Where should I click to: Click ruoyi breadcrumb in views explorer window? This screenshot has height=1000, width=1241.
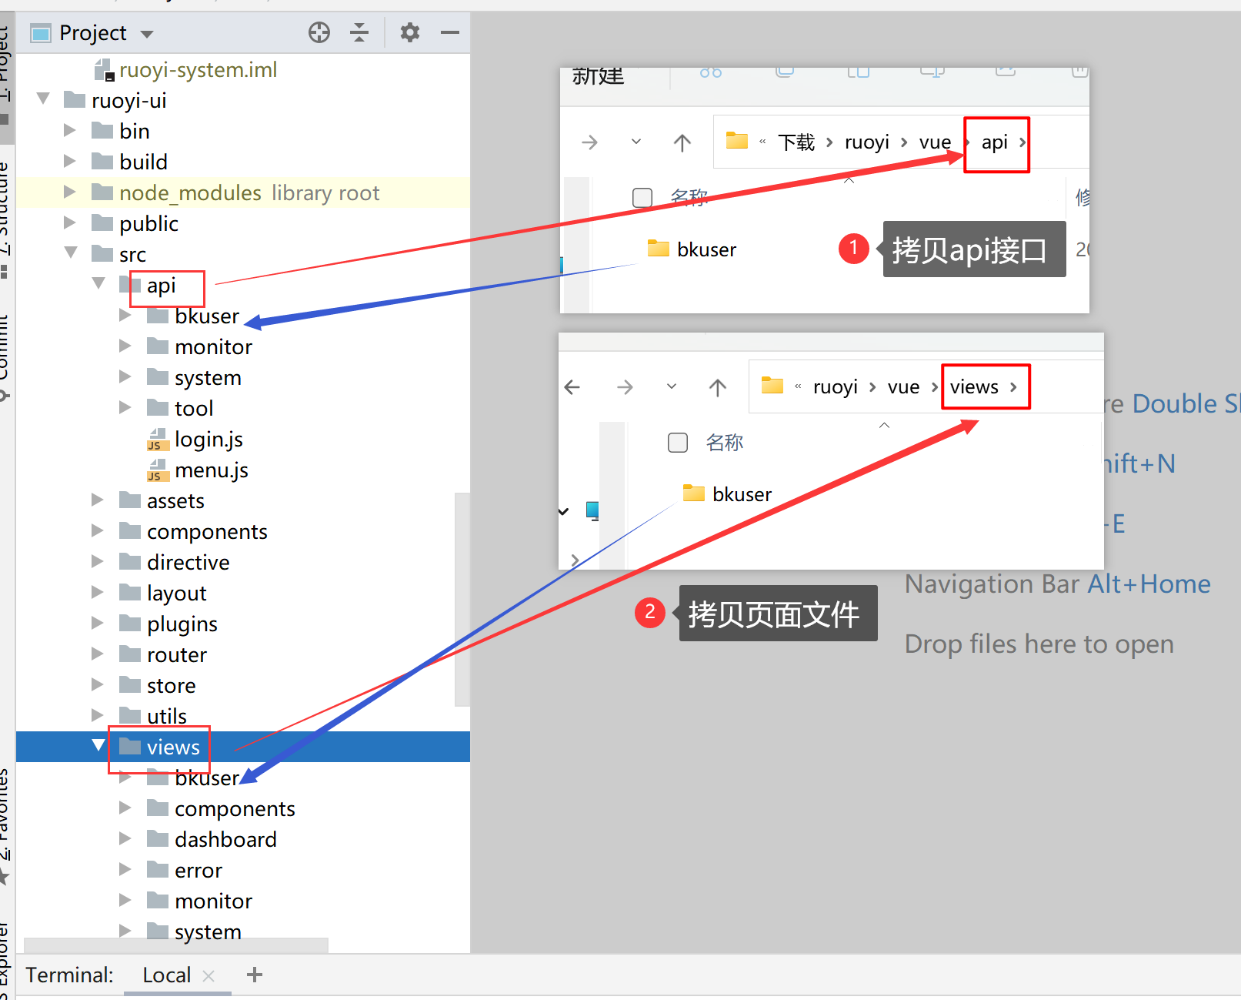coord(836,387)
